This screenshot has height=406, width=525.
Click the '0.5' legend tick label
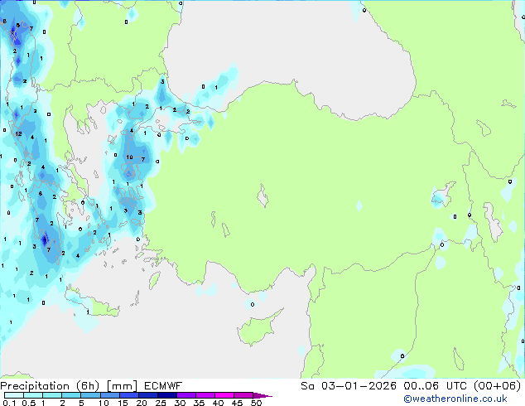click(29, 403)
